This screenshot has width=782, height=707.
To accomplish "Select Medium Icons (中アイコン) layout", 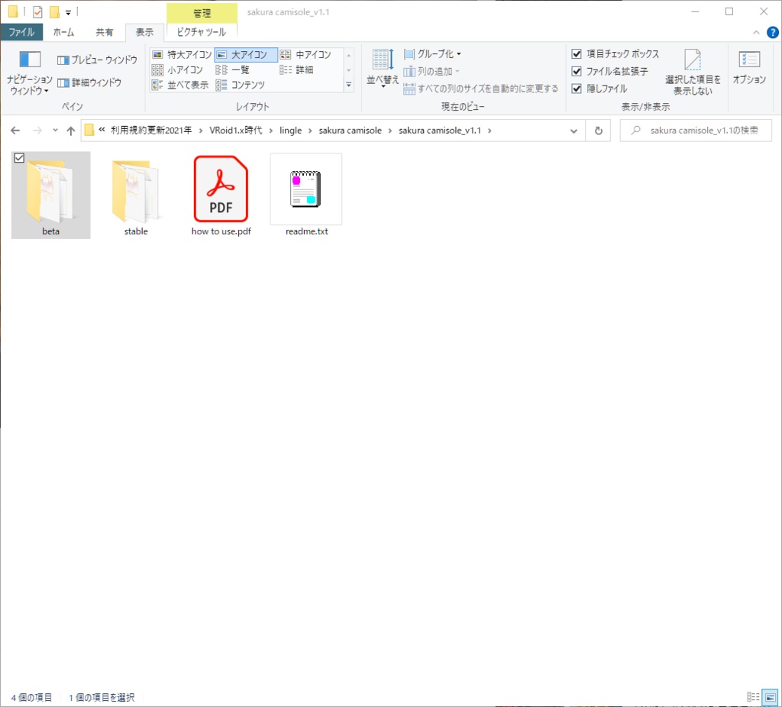I will (x=305, y=54).
